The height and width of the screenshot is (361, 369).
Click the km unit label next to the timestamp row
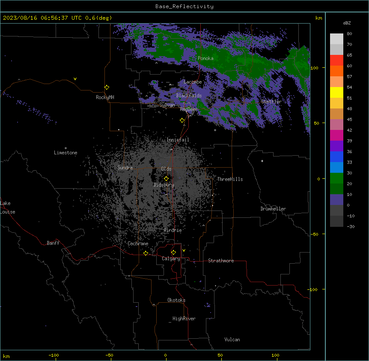pyautogui.click(x=319, y=18)
